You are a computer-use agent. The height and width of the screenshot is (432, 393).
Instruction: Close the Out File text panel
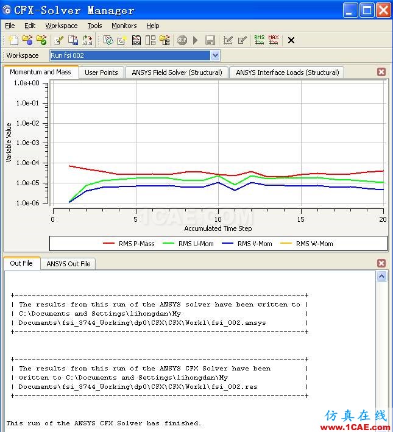click(x=381, y=263)
